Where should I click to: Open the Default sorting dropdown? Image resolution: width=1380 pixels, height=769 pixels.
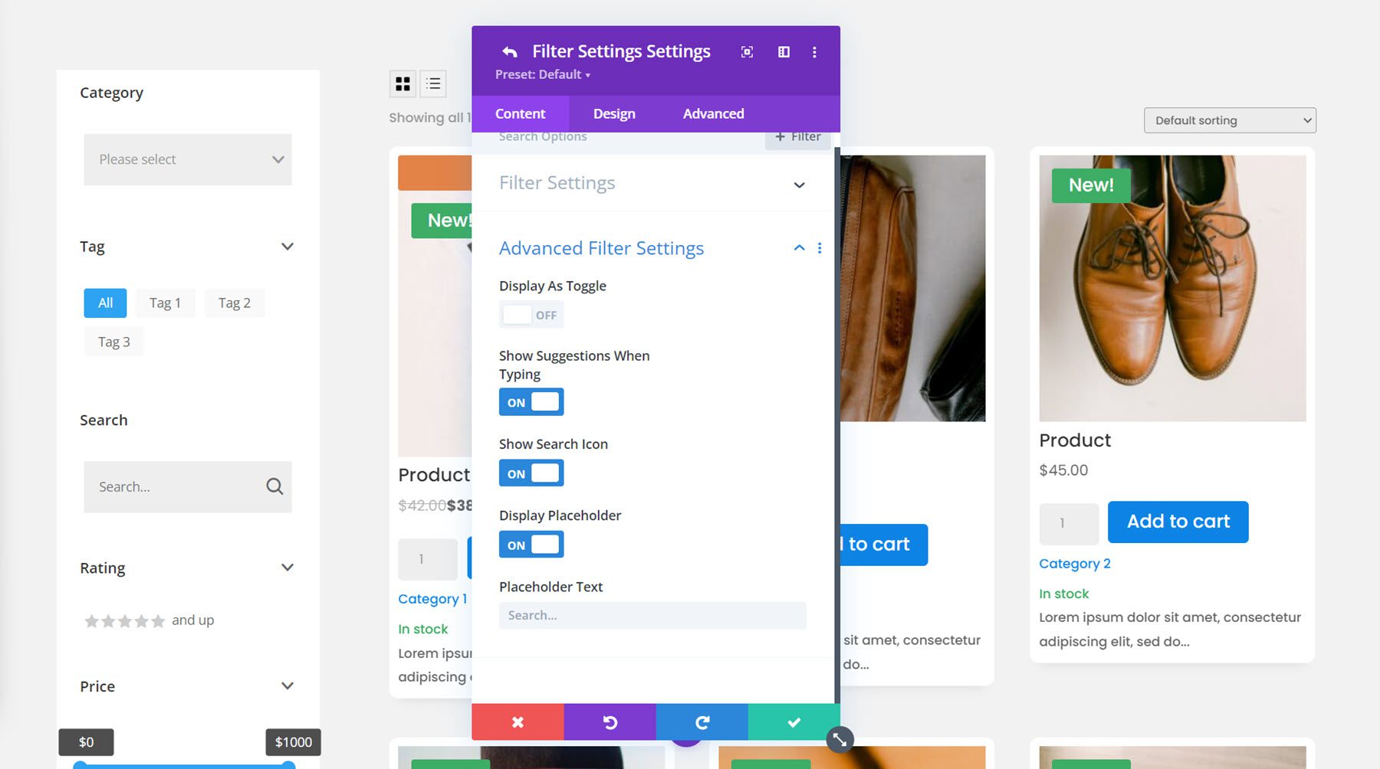pos(1229,120)
